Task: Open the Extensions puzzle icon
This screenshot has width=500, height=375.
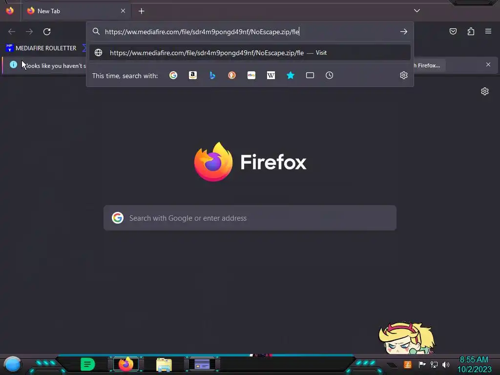Action: click(471, 31)
